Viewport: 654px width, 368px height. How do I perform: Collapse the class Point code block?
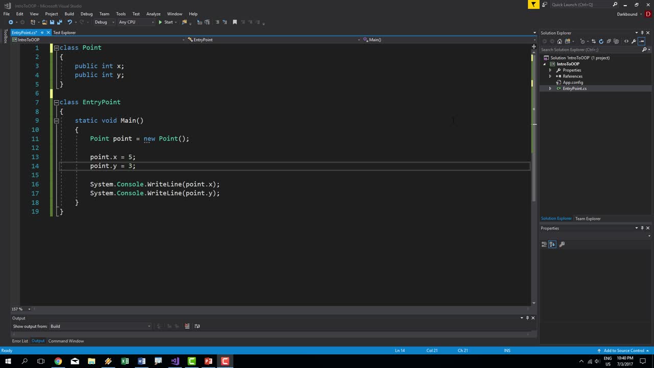(57, 48)
